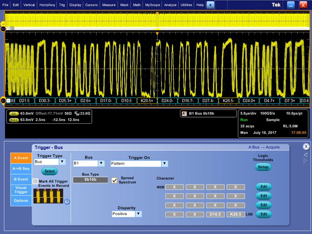Open the menu bar down-arrow dropdown button
The image size is (312, 234).
point(210,5)
